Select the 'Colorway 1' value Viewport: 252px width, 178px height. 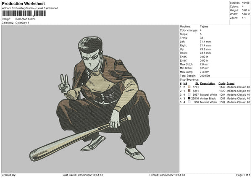pyautogui.click(x=22, y=23)
